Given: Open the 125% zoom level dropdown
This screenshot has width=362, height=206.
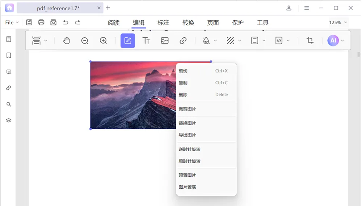Looking at the screenshot, I should pos(338,22).
